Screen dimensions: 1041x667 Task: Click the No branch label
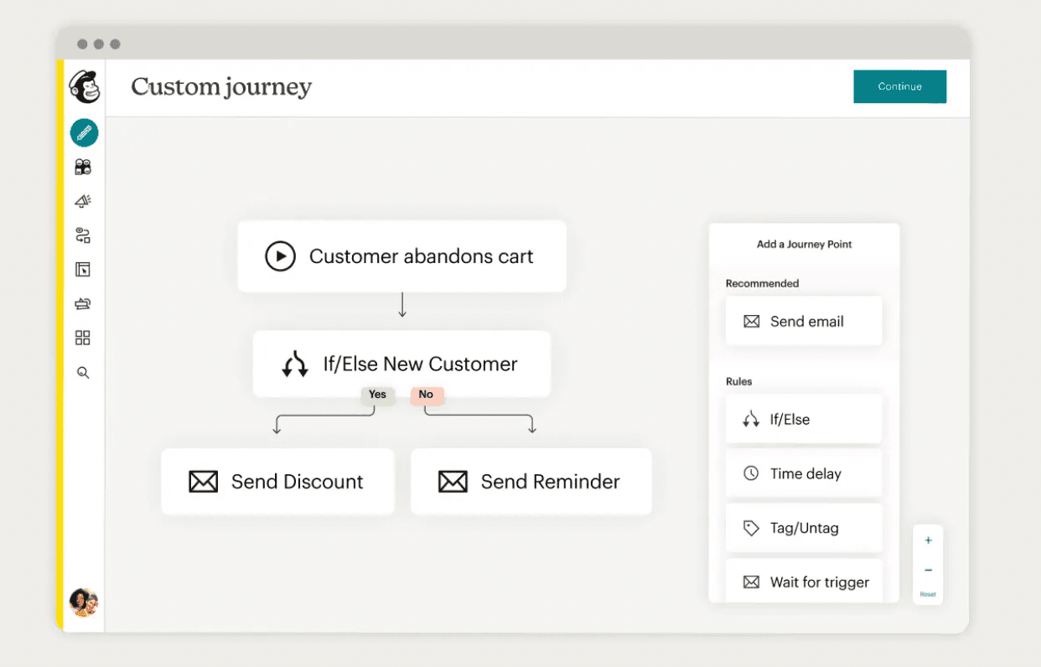tap(426, 395)
